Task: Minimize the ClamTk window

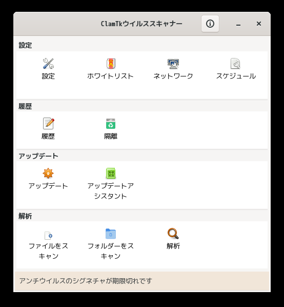Action: tap(238, 24)
